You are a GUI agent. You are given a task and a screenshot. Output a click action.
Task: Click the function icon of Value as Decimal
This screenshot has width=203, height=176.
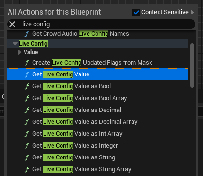27,110
